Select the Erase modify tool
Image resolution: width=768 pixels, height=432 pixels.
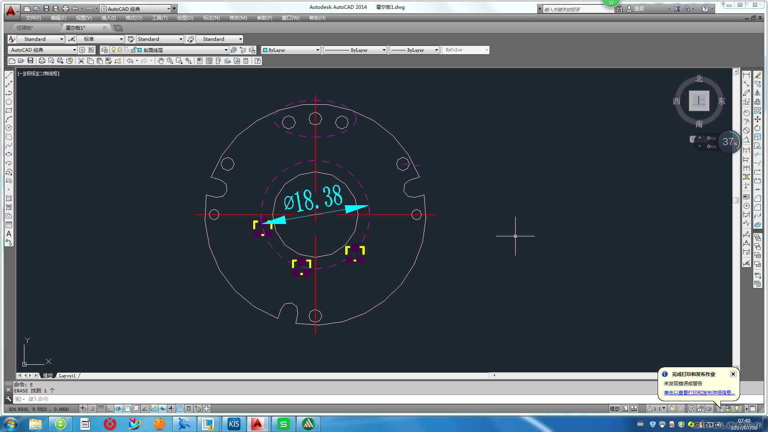[758, 75]
